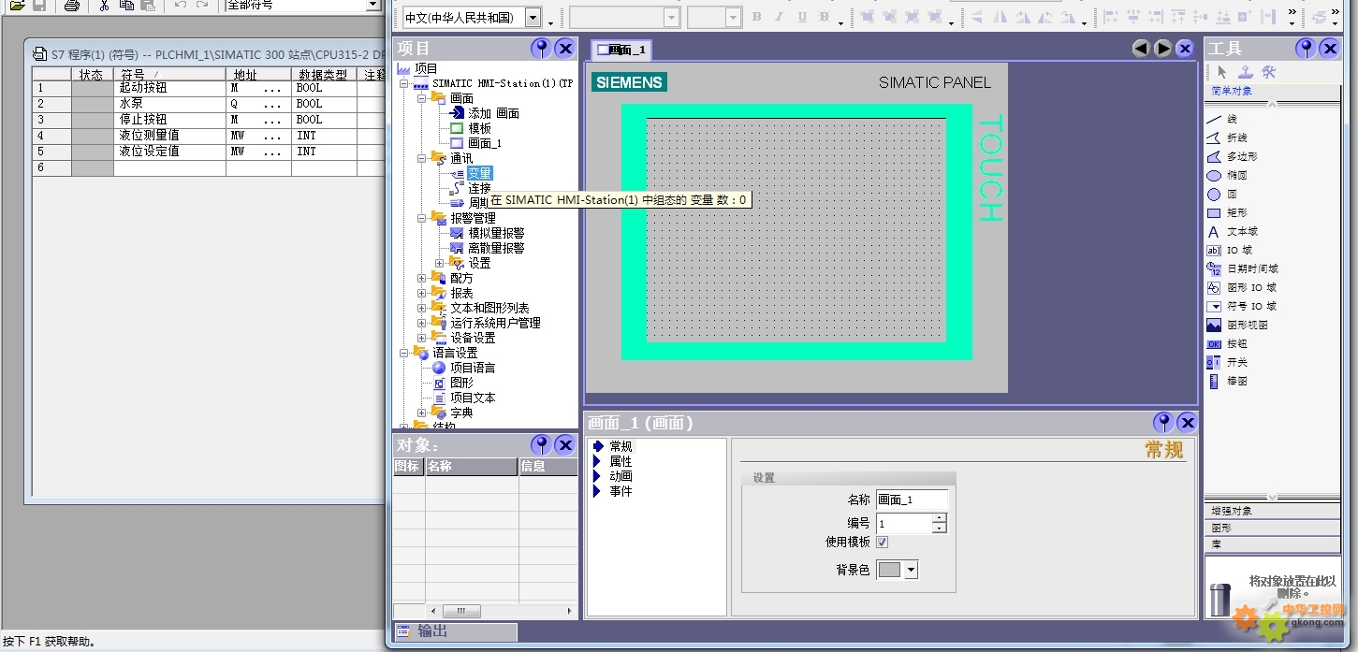Open the 输出 output panel tab
The height and width of the screenshot is (652, 1358).
pos(455,631)
